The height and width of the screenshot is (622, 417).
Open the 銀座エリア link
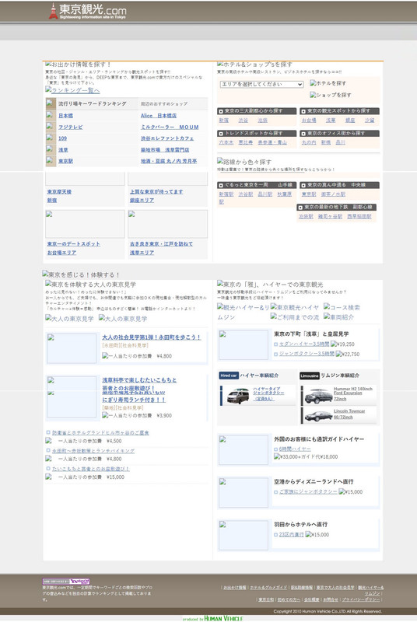142,201
